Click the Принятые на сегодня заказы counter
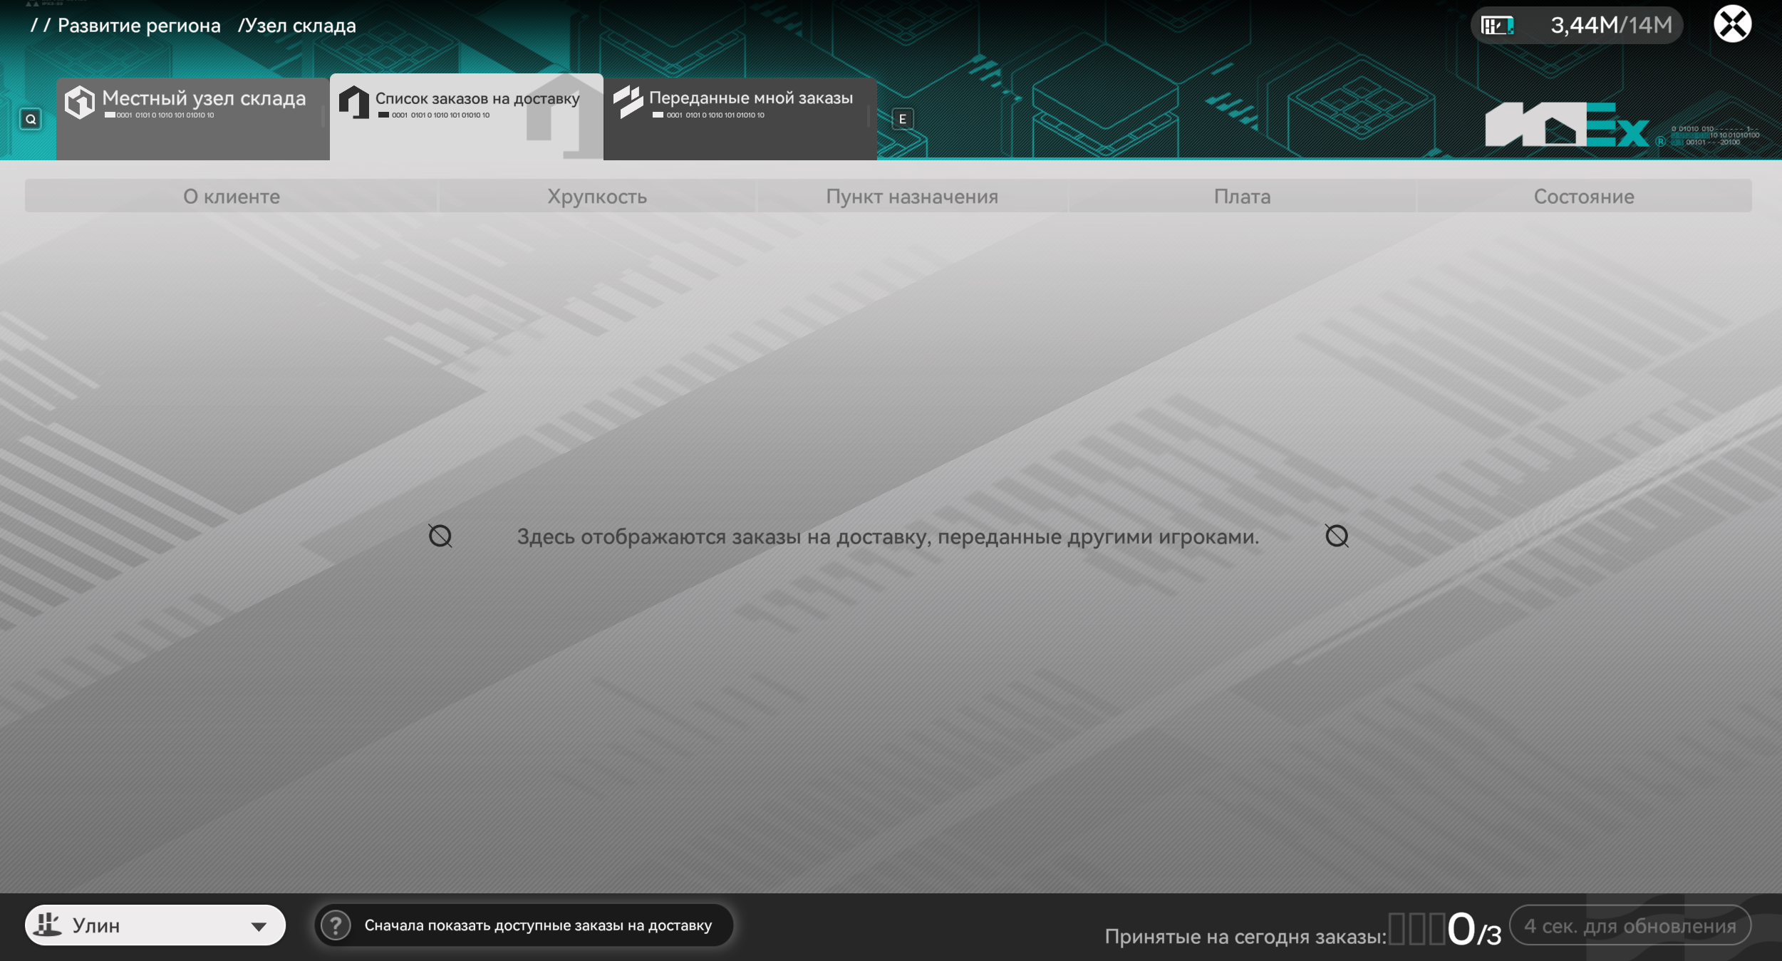 click(1303, 930)
